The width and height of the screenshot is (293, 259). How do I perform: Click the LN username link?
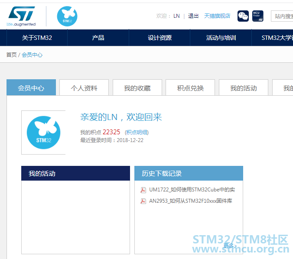[176, 16]
